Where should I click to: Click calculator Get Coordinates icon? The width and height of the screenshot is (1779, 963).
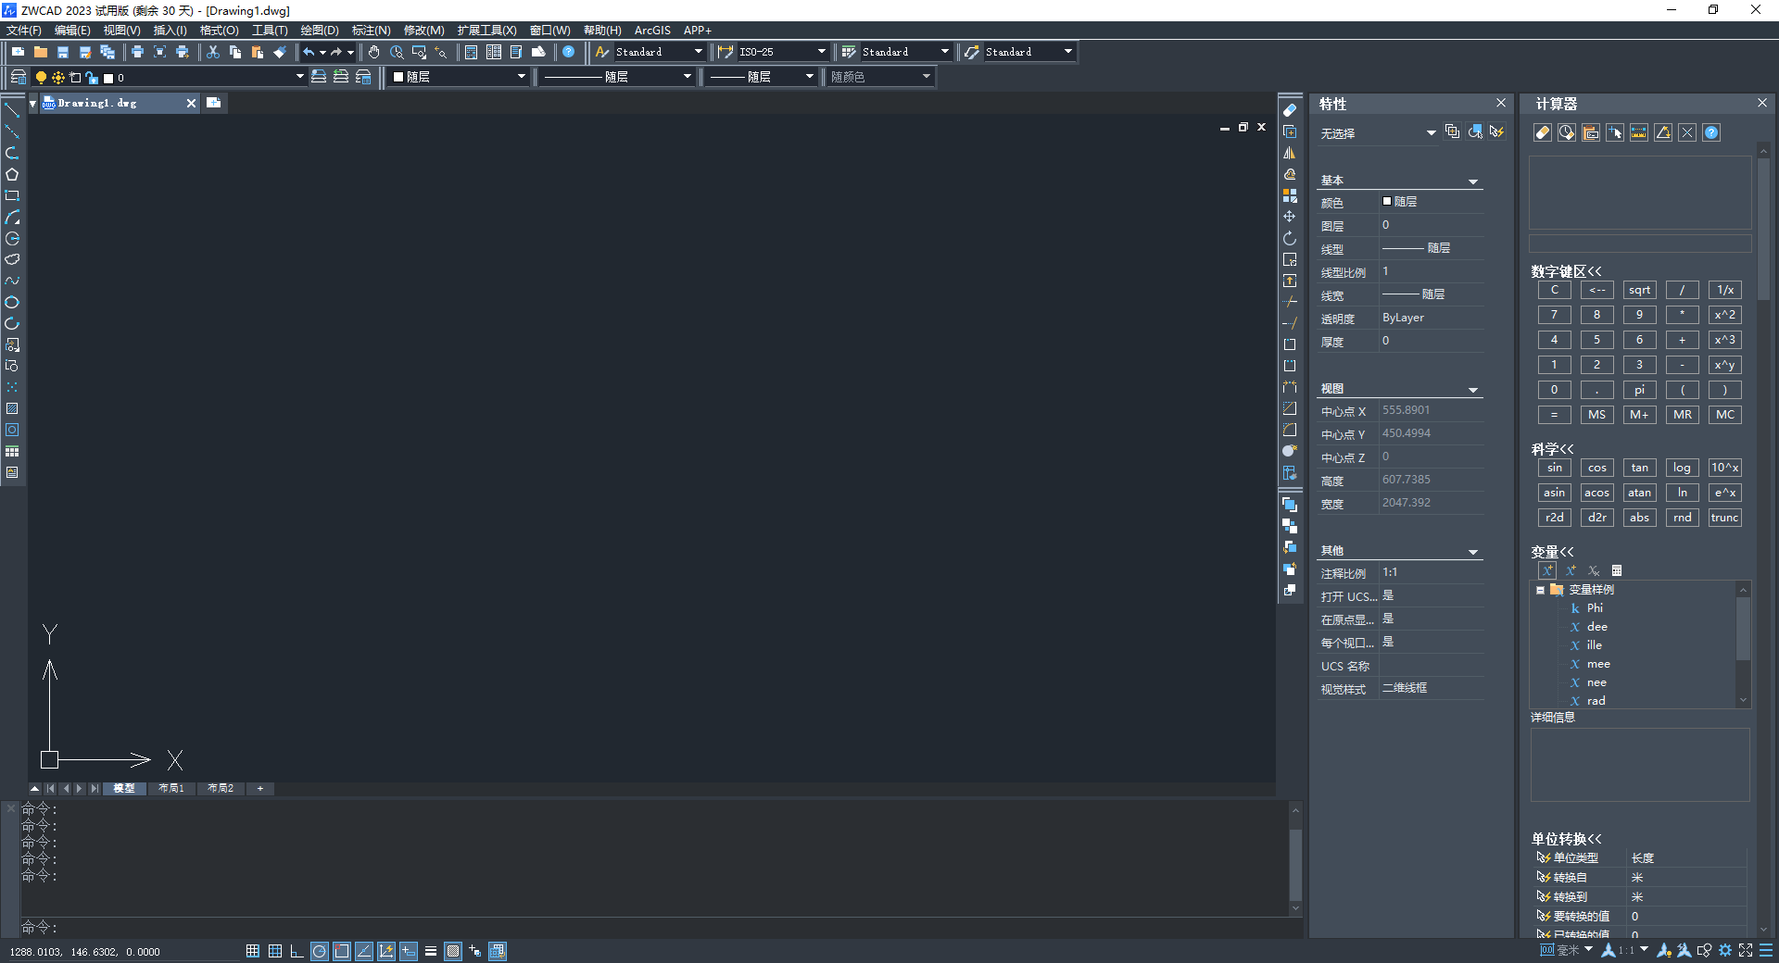pos(1615,132)
